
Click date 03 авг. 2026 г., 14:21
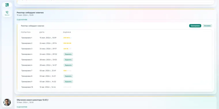pyautogui.click(x=48, y=76)
